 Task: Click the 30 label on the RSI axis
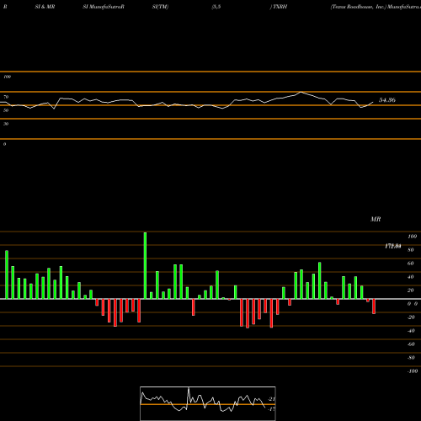(6, 124)
